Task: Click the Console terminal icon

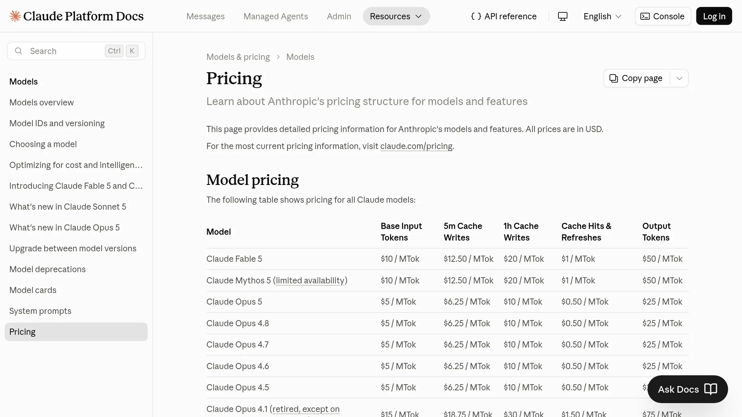Action: [x=645, y=16]
